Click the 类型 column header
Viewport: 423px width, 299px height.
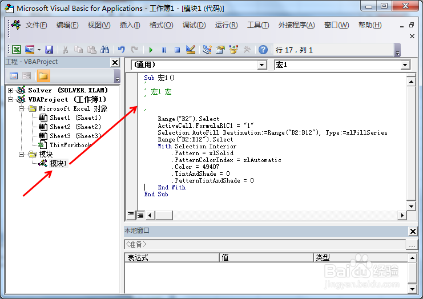[x=361, y=257]
